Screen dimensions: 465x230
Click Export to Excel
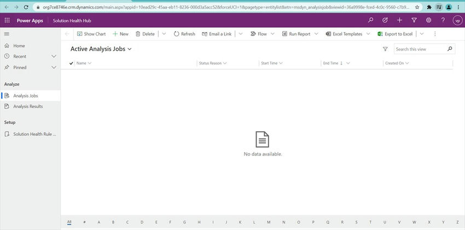395,34
